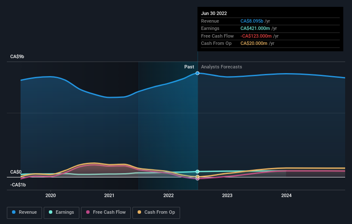Click the Analysts Forecasts label
The height and width of the screenshot is (224, 352).
(221, 67)
